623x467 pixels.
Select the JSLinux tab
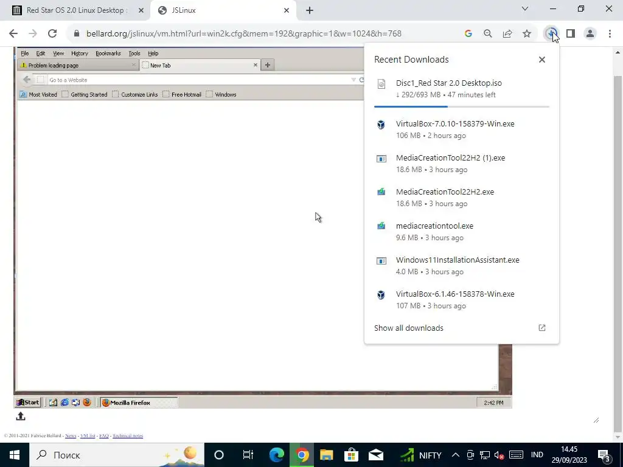(x=223, y=10)
